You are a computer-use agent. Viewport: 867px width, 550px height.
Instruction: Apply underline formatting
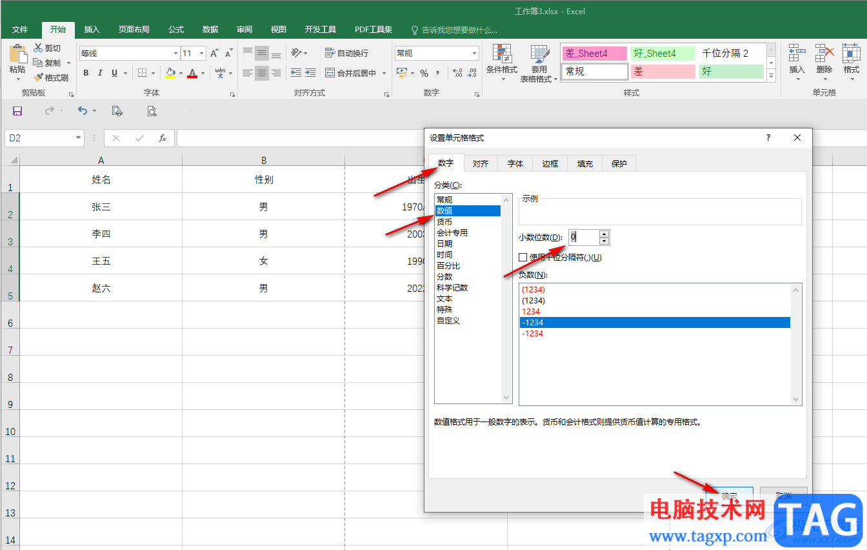tap(115, 73)
